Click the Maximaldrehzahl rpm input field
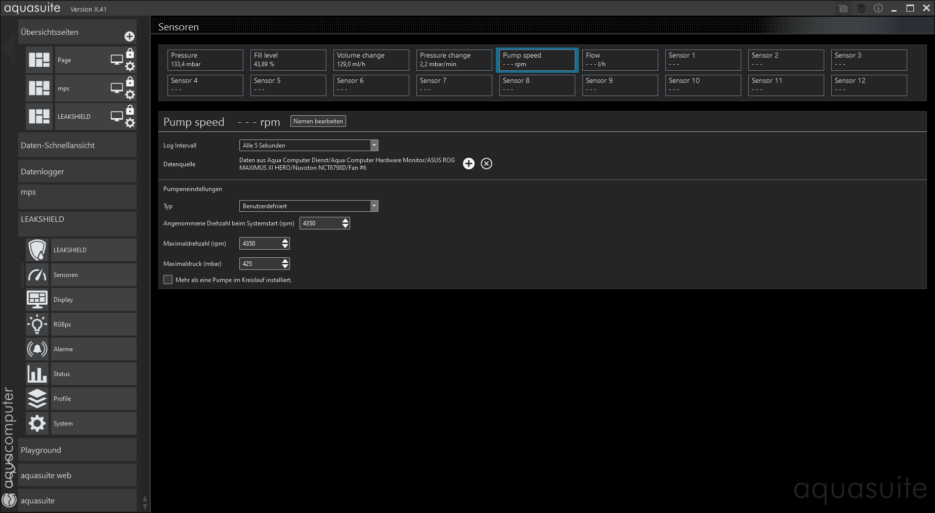Image resolution: width=935 pixels, height=513 pixels. [260, 244]
